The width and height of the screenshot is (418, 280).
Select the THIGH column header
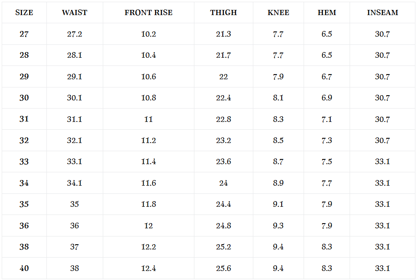coord(223,12)
